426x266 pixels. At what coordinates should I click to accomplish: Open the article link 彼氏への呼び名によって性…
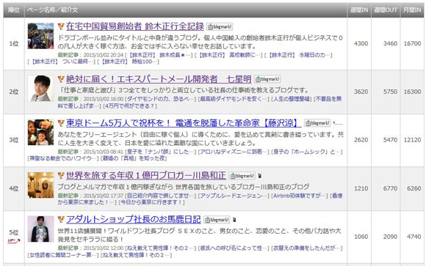234,248
